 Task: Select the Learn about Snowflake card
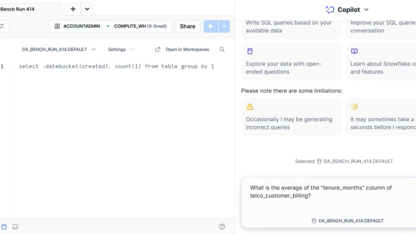(x=382, y=62)
